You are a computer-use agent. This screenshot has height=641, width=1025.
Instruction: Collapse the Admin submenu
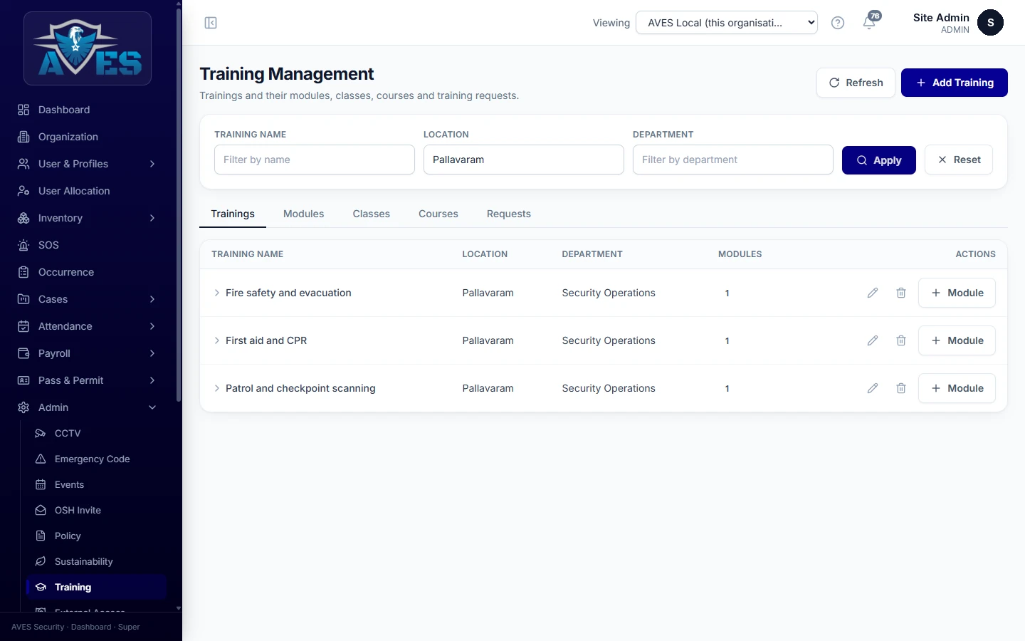pos(88,407)
